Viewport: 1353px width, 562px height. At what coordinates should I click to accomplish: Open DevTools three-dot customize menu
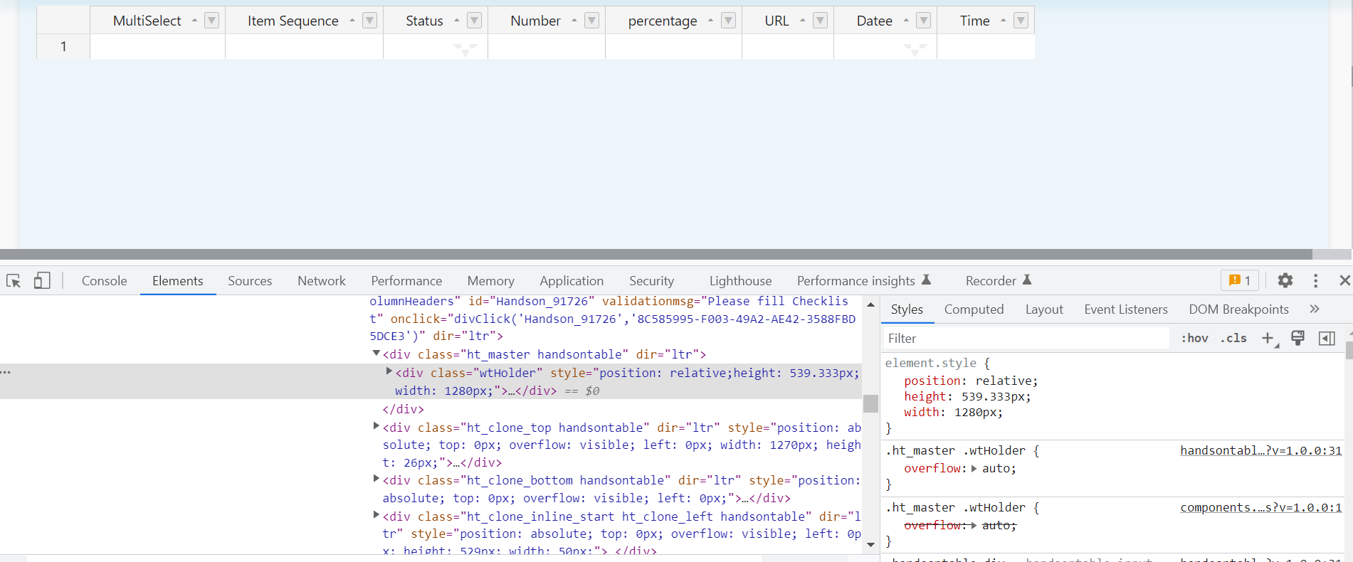[x=1315, y=281]
